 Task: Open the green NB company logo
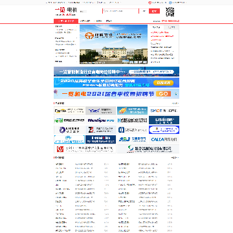69,120
